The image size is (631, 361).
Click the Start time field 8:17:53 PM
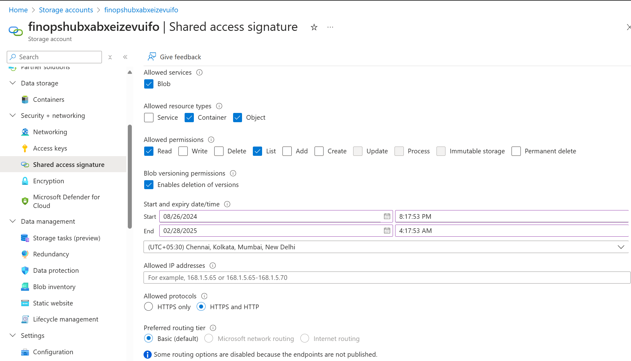pos(512,216)
